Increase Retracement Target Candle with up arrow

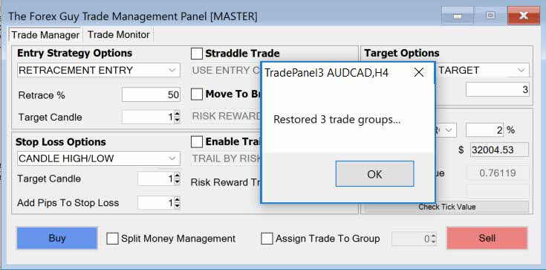point(177,114)
